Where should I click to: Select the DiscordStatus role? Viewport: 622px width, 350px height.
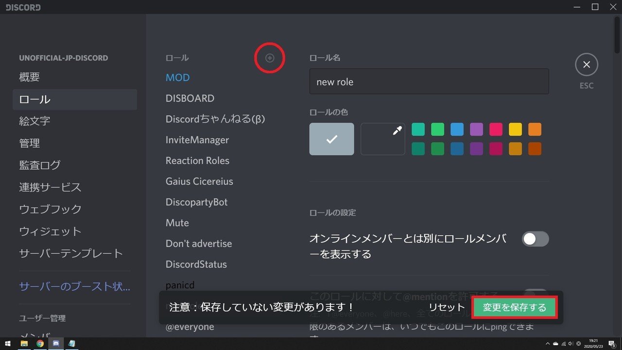pyautogui.click(x=196, y=264)
